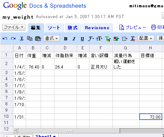Select header cell 日付

(x=19, y=55)
